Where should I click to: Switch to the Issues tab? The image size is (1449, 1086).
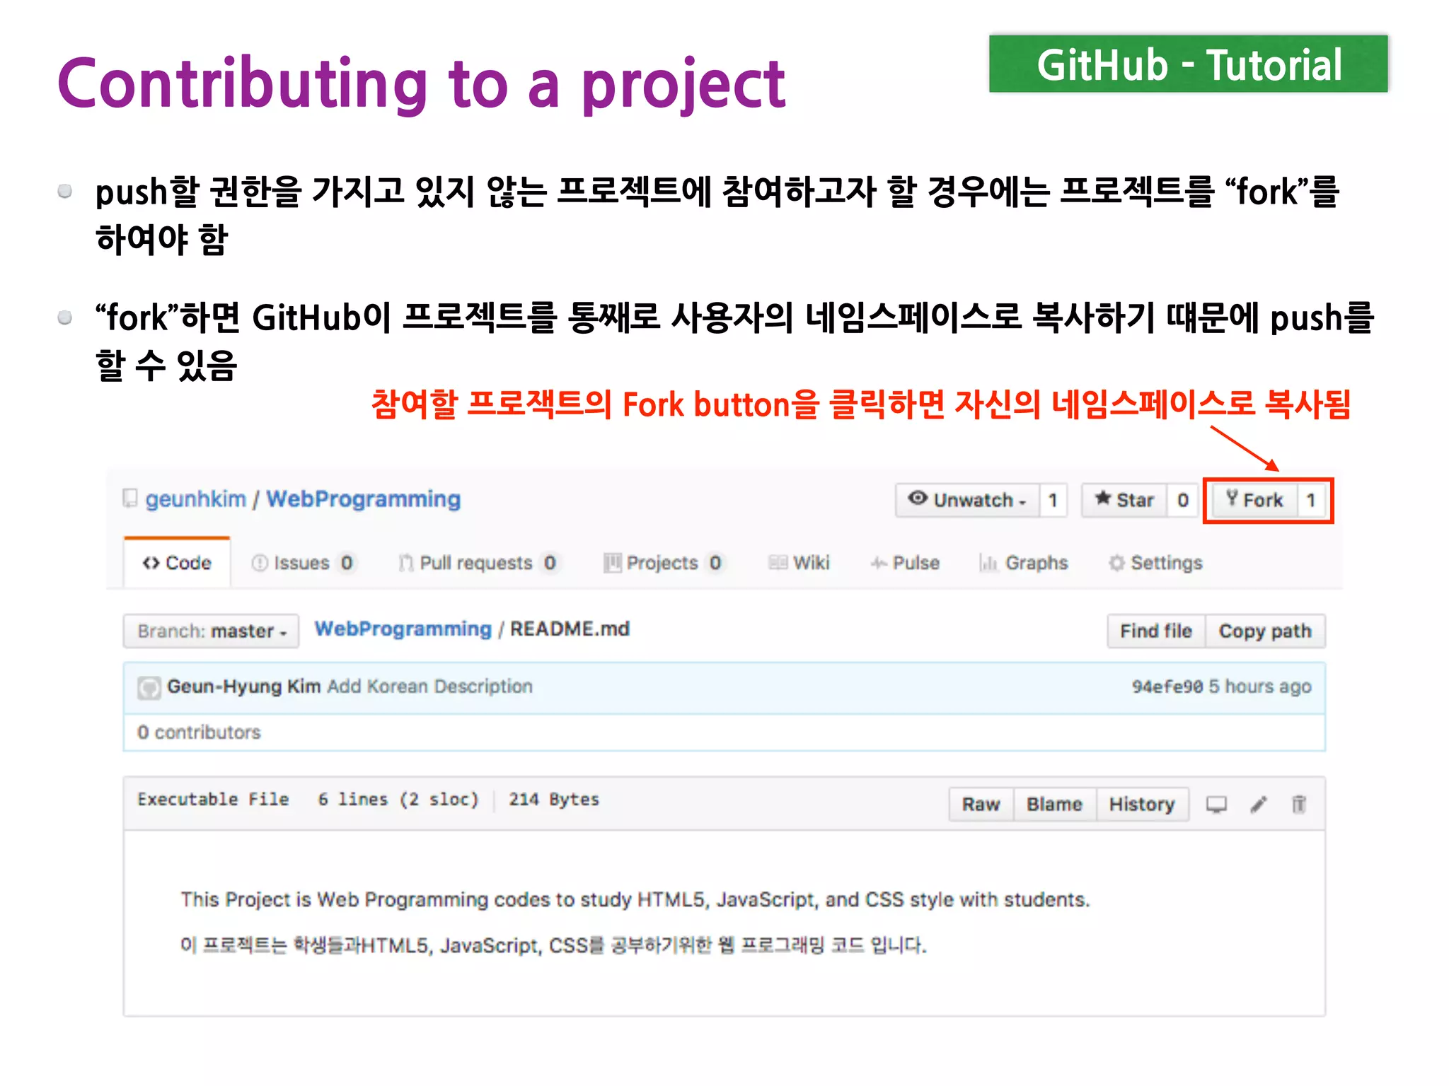point(303,563)
